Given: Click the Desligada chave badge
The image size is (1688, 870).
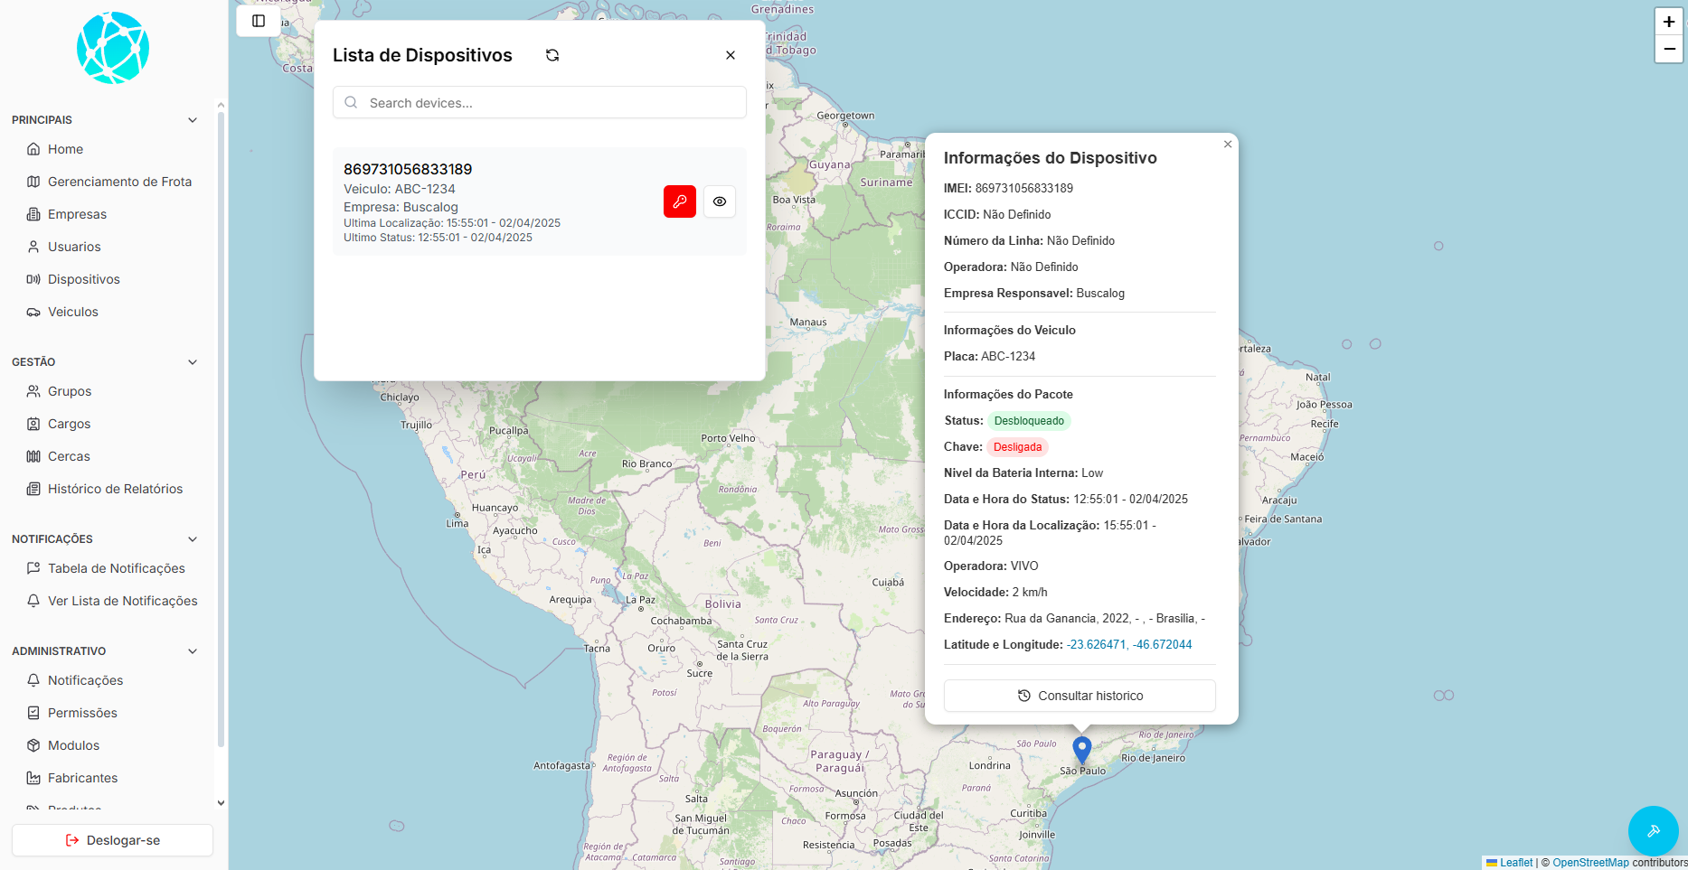Looking at the screenshot, I should [x=1017, y=446].
